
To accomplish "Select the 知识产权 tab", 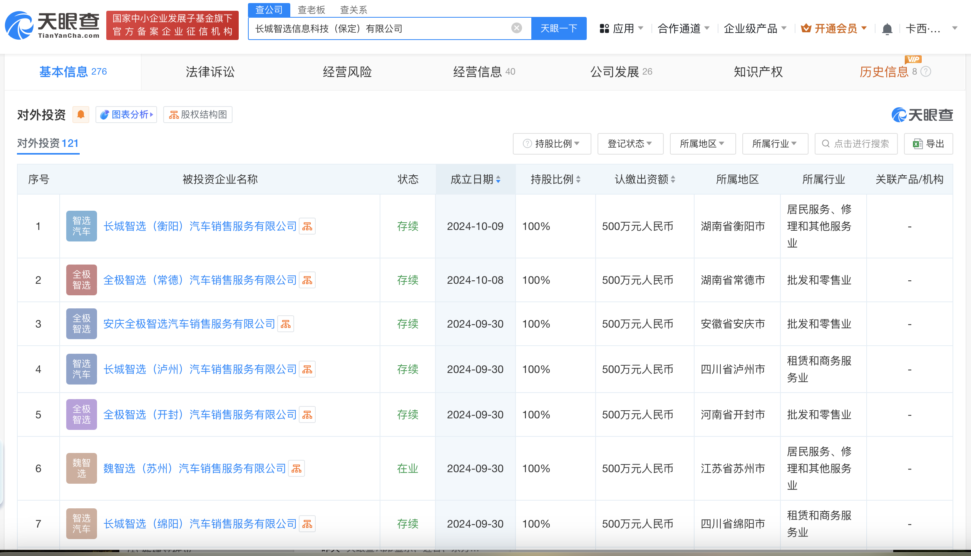I will (x=758, y=72).
